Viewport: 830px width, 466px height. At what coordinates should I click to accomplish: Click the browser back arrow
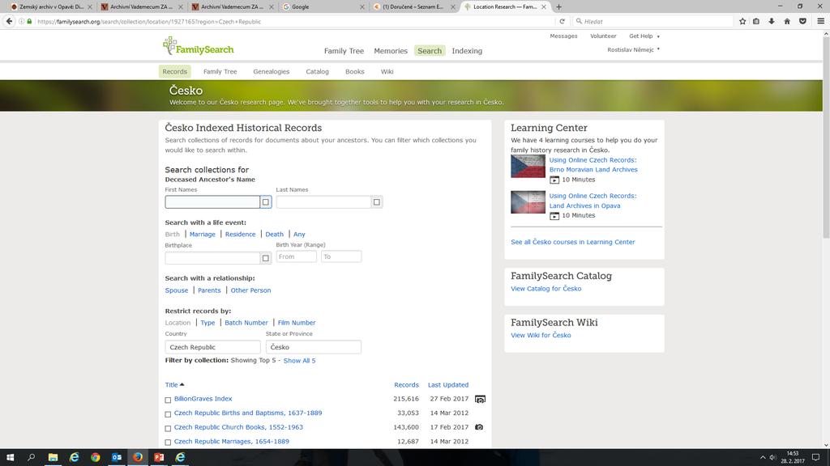(9, 21)
